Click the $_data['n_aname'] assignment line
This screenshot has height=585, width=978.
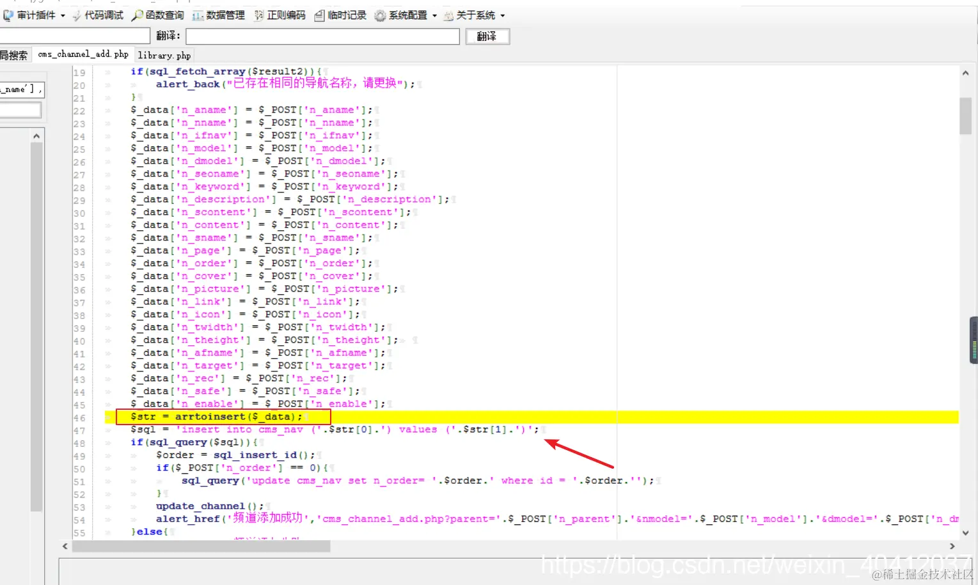click(251, 110)
